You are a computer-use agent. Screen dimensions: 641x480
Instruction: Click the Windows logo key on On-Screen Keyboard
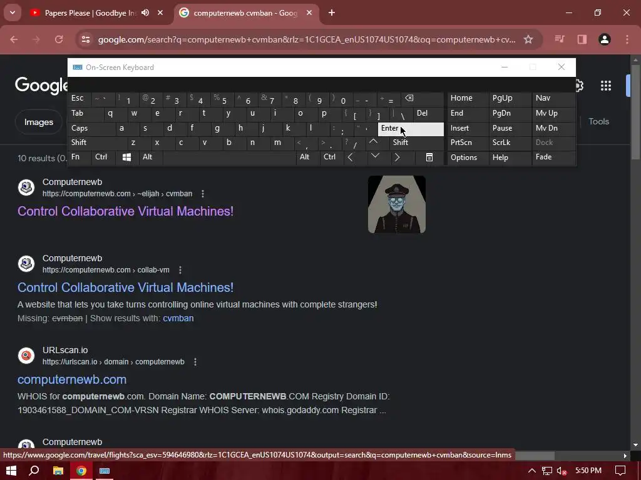pyautogui.click(x=126, y=157)
